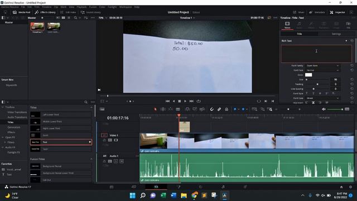Image resolution: width=357 pixels, height=201 pixels.
Task: Open the Timeline 1 name dropdown
Action: click(187, 18)
